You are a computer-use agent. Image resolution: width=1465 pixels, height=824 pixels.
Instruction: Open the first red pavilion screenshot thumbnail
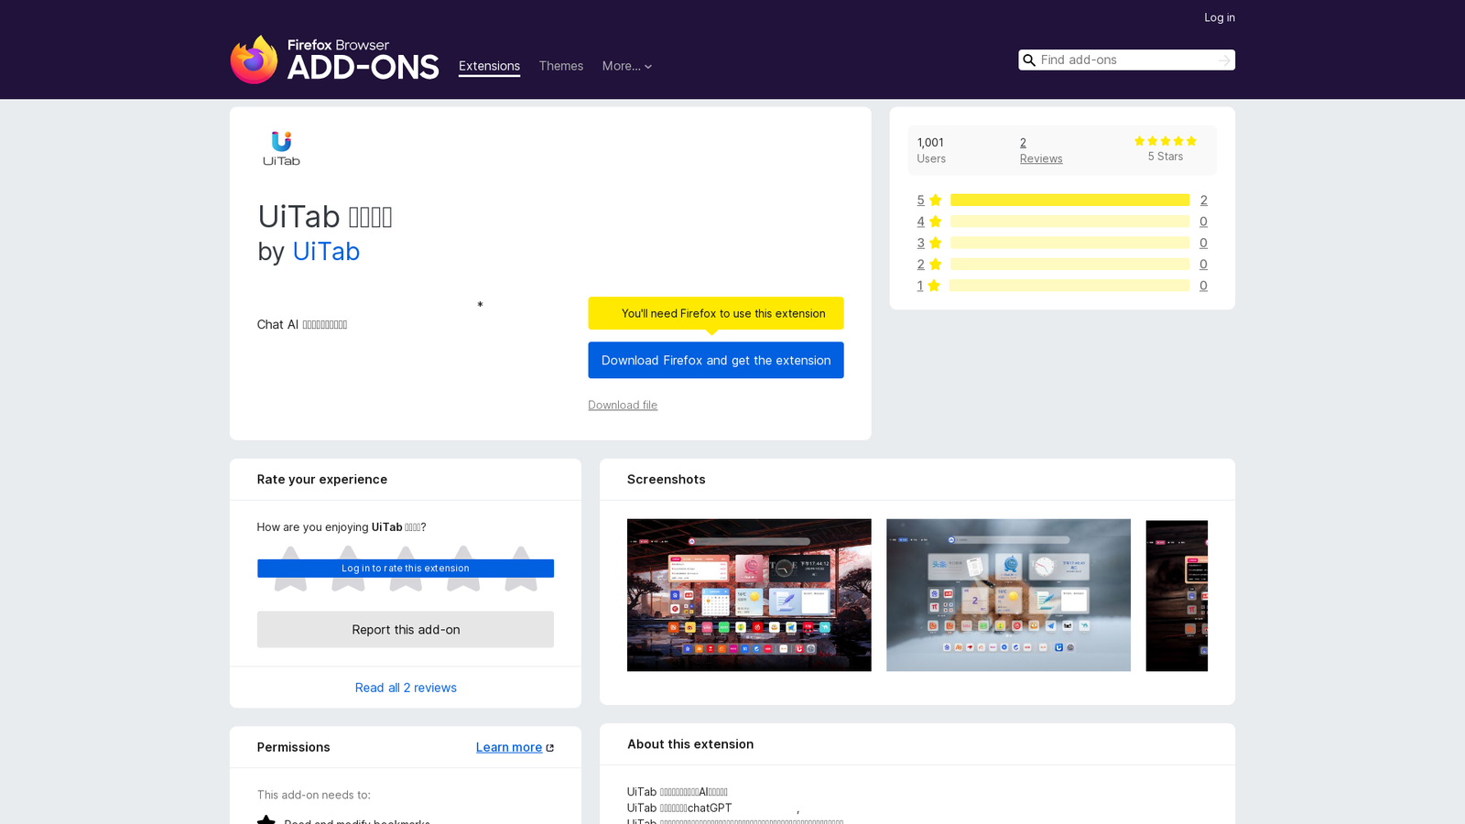[749, 595]
